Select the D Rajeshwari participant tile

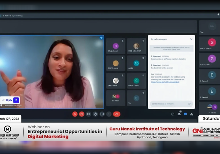[x=115, y=46]
